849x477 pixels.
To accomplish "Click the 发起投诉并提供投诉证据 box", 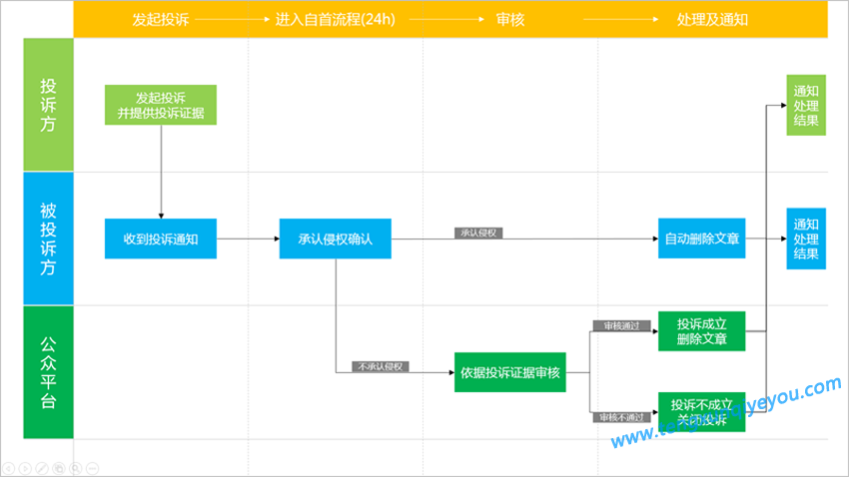I will (x=161, y=105).
